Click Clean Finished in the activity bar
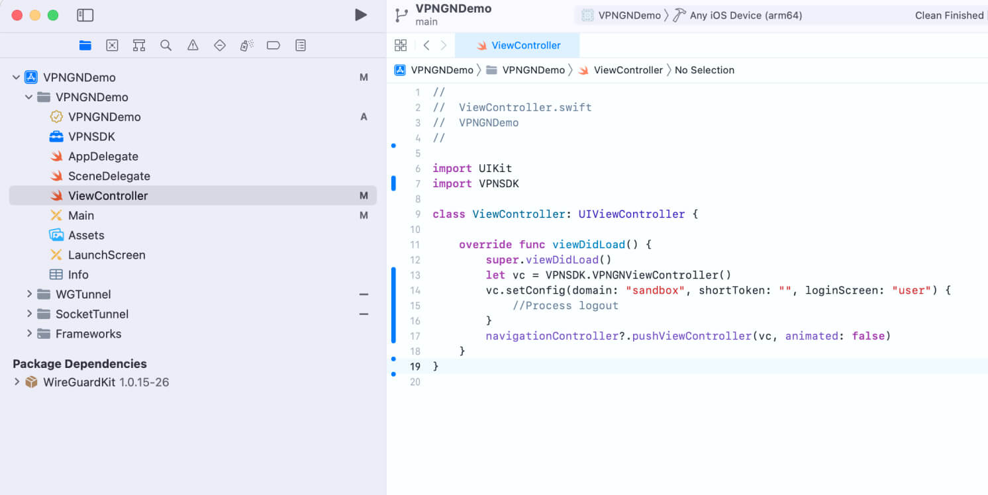The image size is (988, 495). (950, 15)
